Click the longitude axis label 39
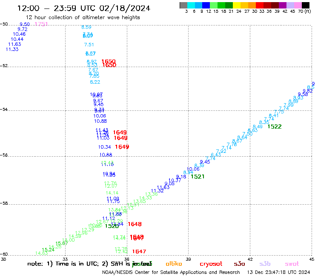 [x=188, y=259]
